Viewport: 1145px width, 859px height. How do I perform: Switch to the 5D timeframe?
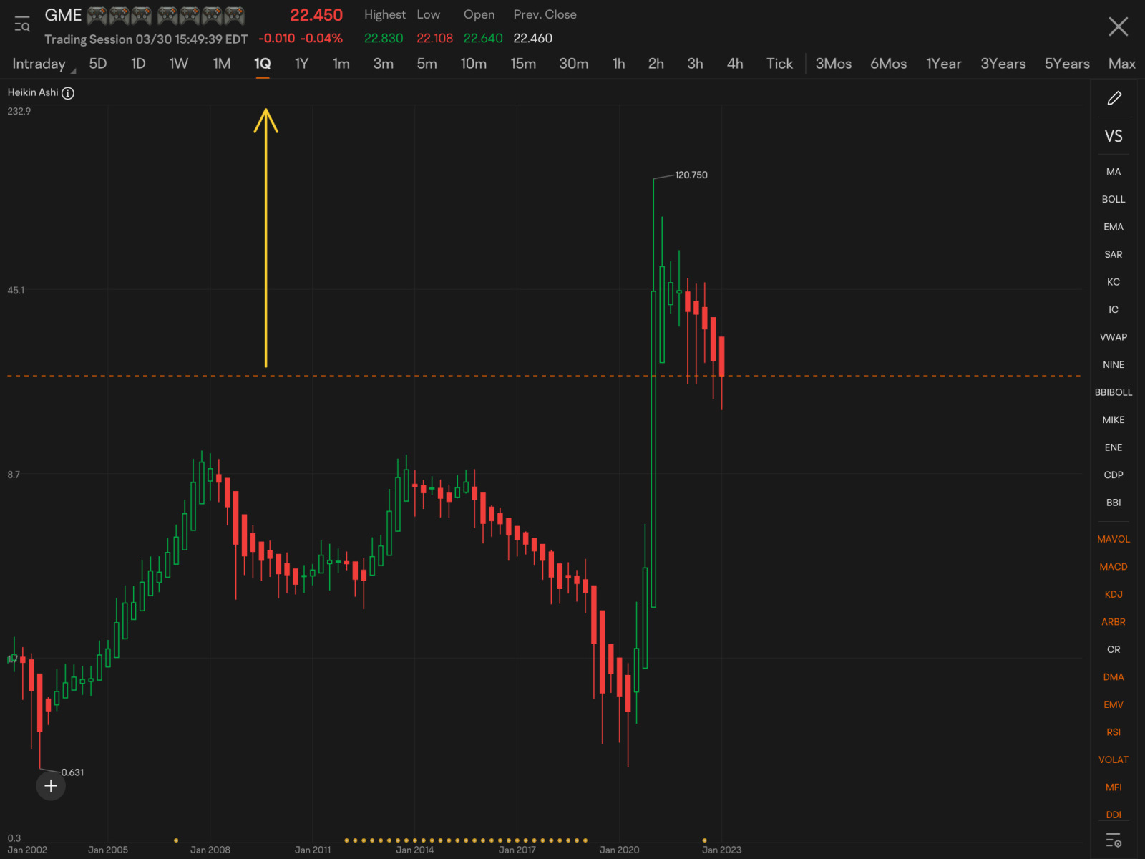[x=98, y=64]
